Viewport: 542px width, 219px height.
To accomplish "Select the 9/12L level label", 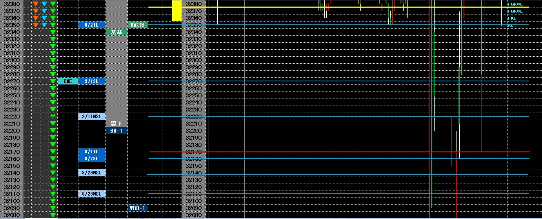I will coord(92,81).
